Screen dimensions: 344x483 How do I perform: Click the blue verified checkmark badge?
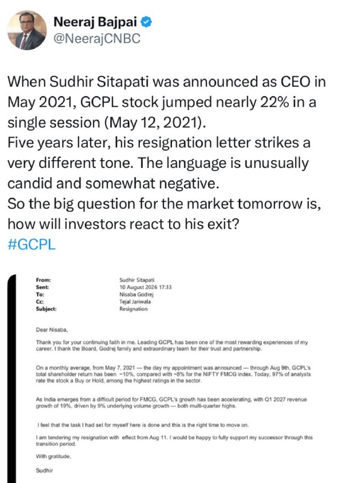coord(146,22)
